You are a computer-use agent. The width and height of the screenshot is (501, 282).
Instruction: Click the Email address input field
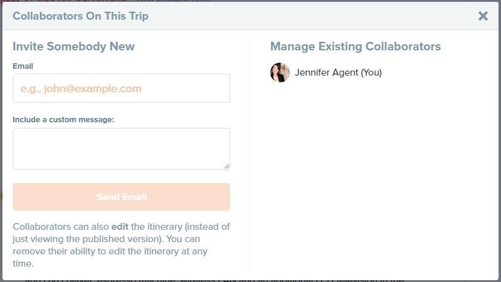(121, 88)
